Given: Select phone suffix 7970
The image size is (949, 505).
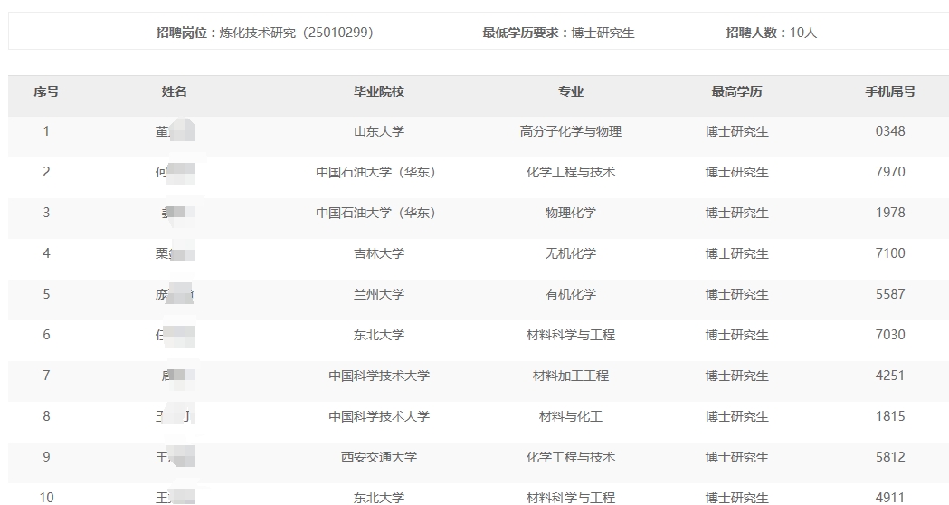Looking at the screenshot, I should (x=890, y=172).
